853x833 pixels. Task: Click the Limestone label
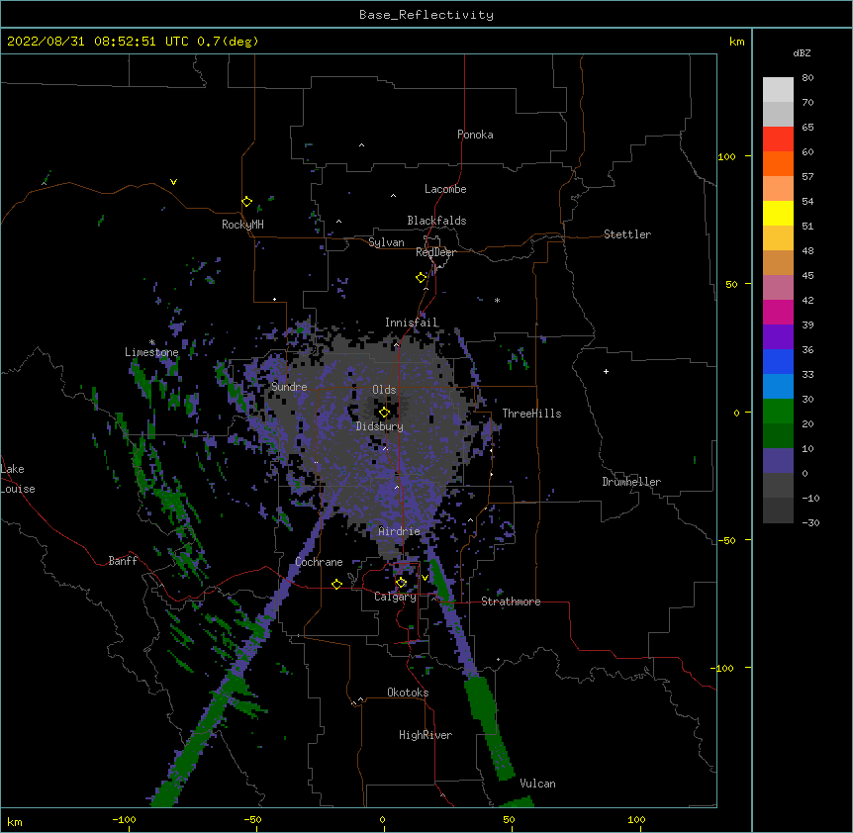[151, 352]
